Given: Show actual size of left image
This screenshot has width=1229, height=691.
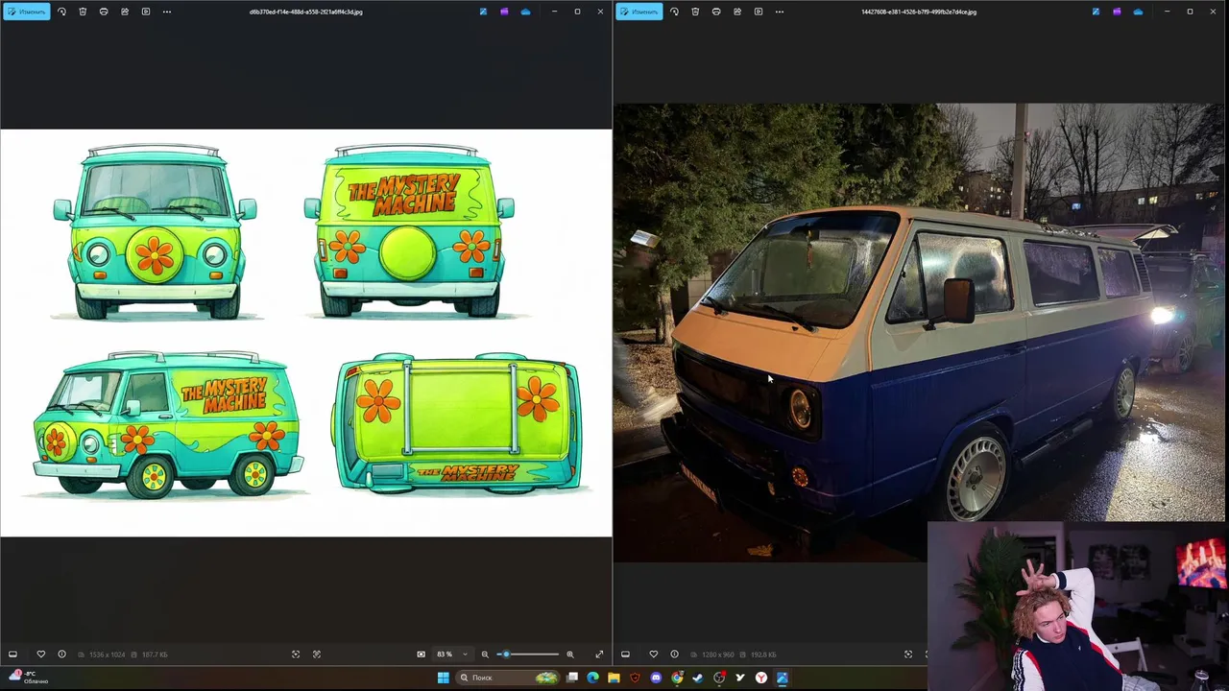Looking at the screenshot, I should (x=317, y=655).
